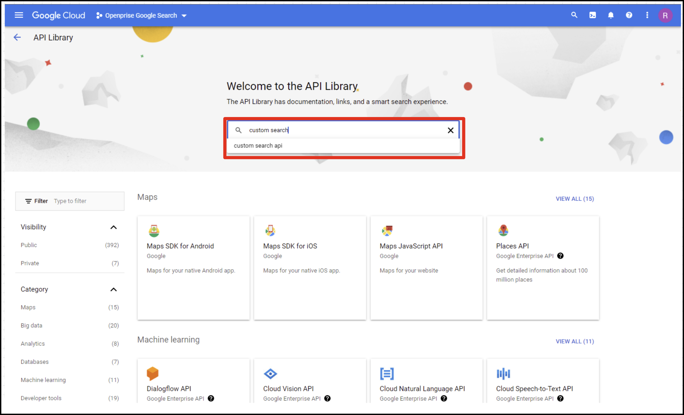This screenshot has height=415, width=684.
Task: Click the Cloud Vision API icon
Action: pos(270,373)
